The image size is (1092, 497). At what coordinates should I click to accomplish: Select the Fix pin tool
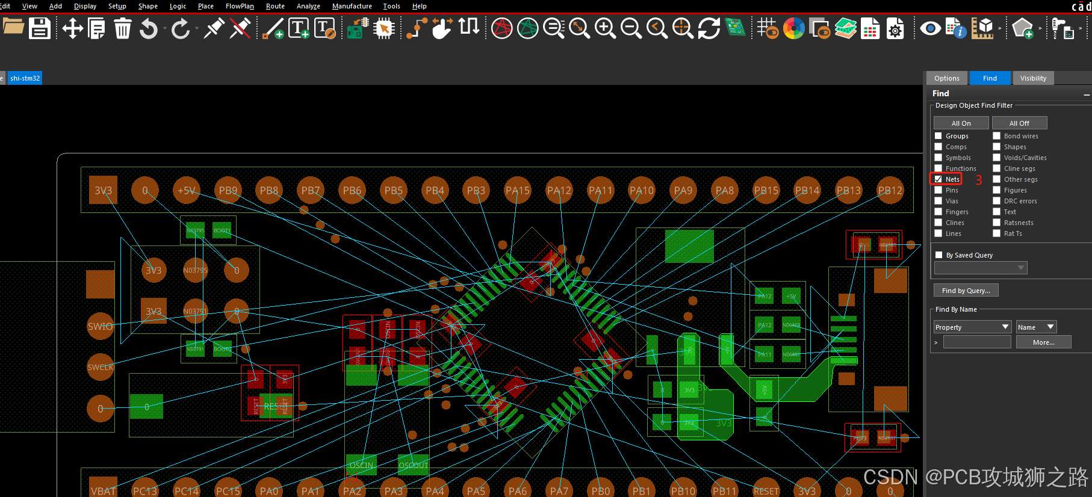pos(214,28)
